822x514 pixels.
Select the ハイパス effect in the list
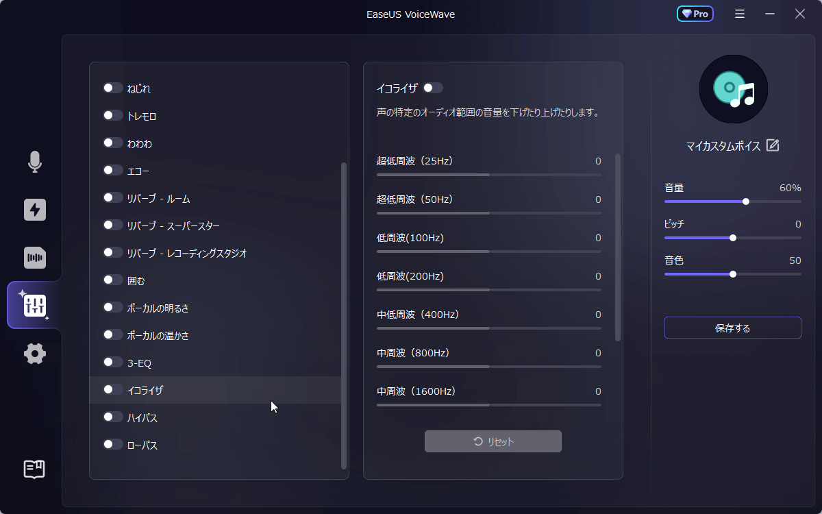(142, 417)
